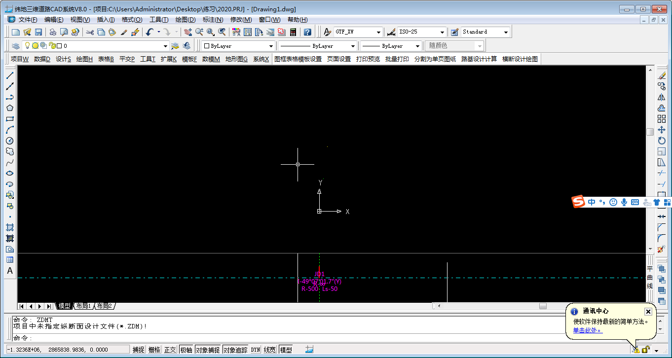Toggle 栅格 grid display in status bar
The height and width of the screenshot is (358, 672).
coord(154,350)
